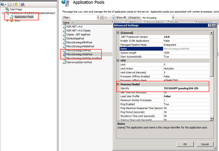
Task: Click the Filter text field
Action: [84, 18]
